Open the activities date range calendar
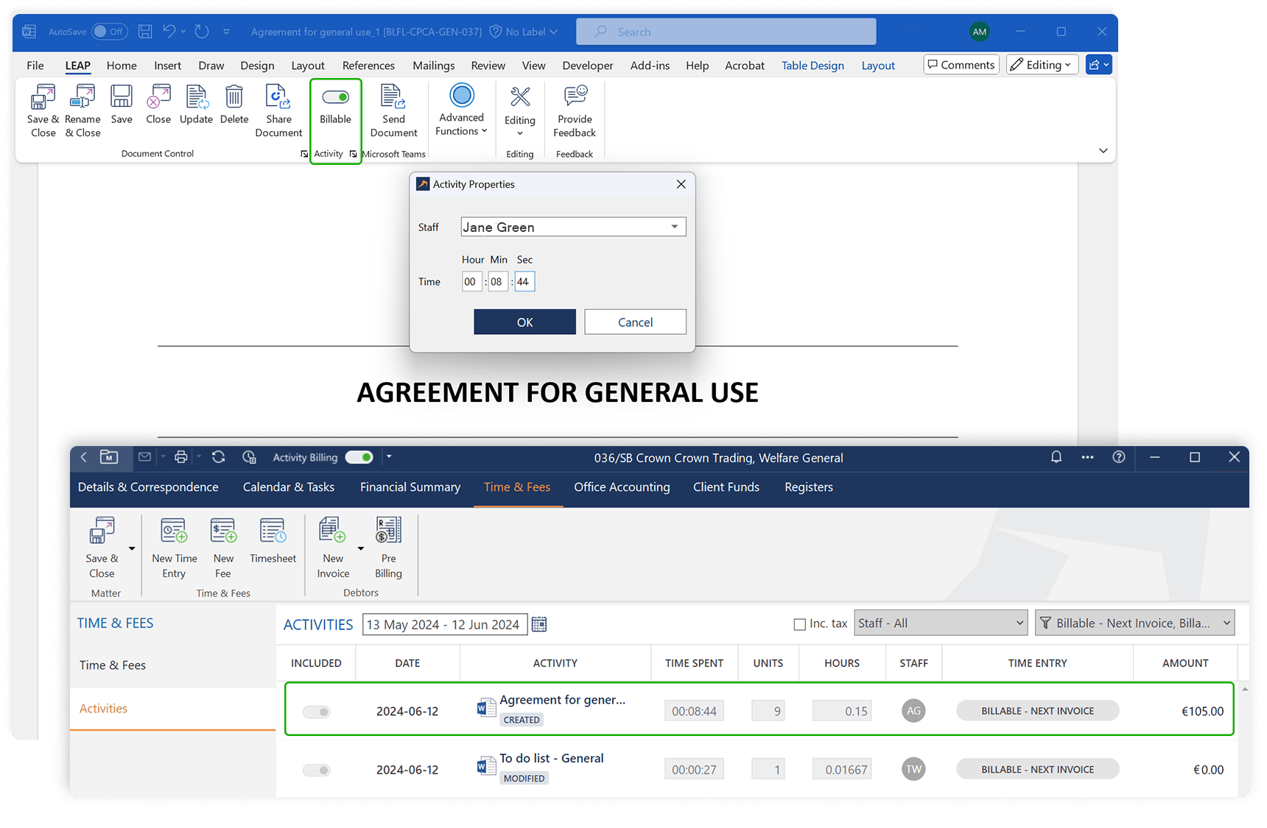The height and width of the screenshot is (828, 1267). tap(539, 624)
